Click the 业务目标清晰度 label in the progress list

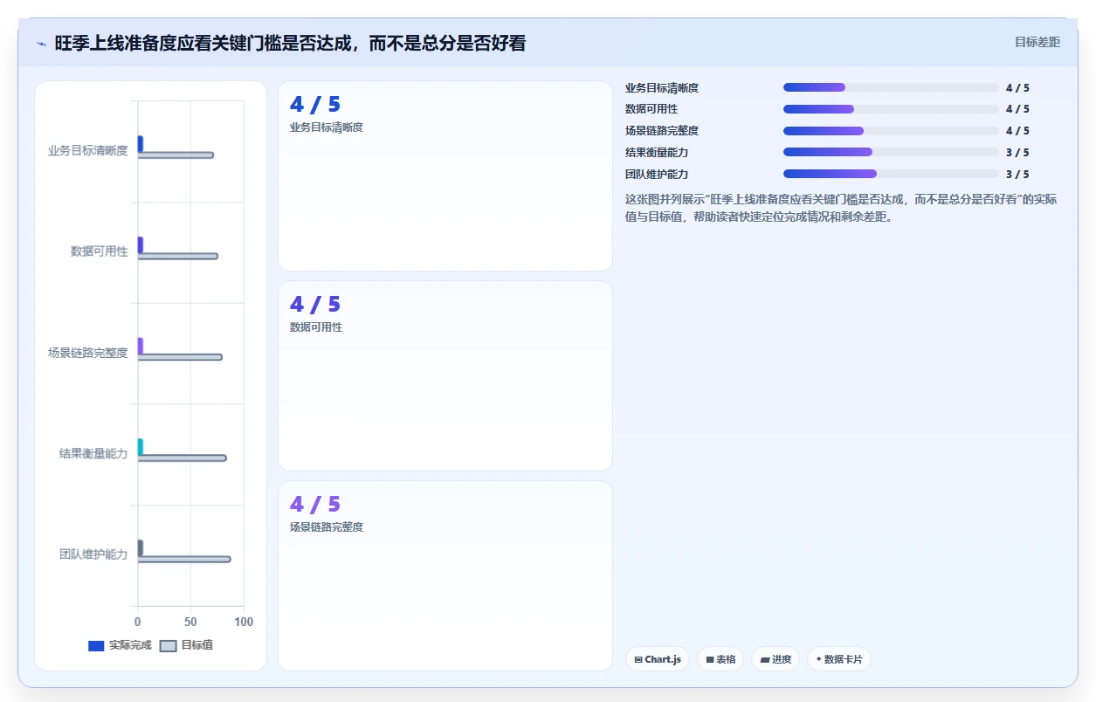[662, 88]
